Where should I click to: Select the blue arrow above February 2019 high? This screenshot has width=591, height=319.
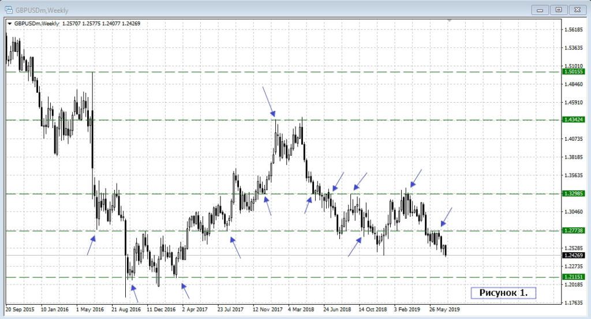(x=416, y=178)
